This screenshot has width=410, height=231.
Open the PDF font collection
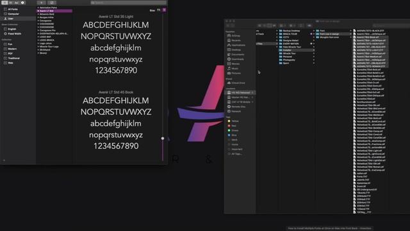(10, 54)
